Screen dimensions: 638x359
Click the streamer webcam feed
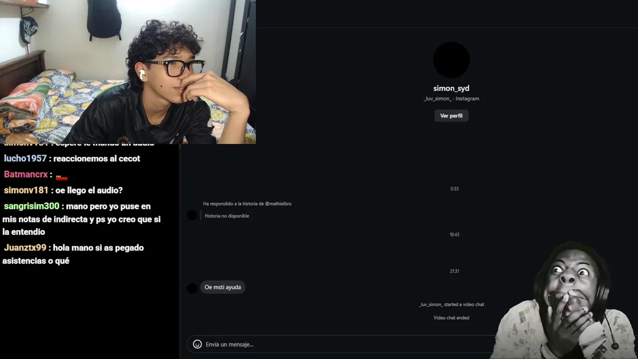[128, 72]
